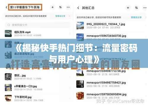
Task: Open the more menu in the 其他汇总 header
Action: [x=145, y=8]
